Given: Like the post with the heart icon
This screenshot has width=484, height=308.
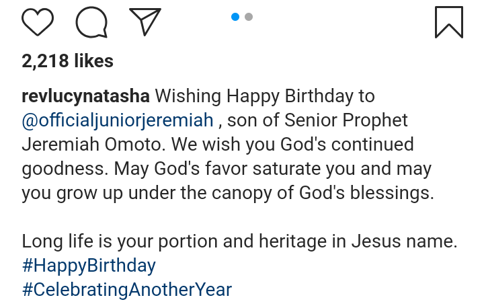Looking at the screenshot, I should [38, 22].
